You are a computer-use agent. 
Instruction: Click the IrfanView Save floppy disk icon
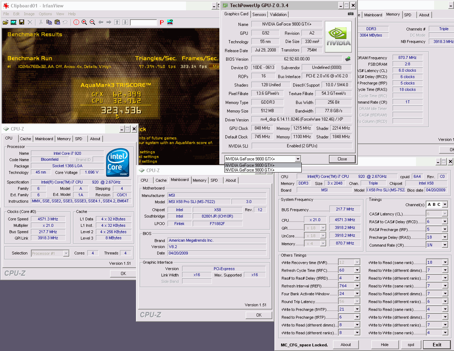(22, 22)
